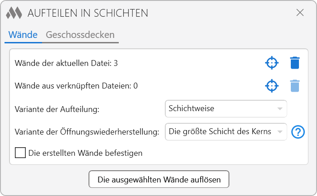The height and width of the screenshot is (196, 317).
Task: Click the 'Variante der Aufteilung:' label
Action: [57, 109]
